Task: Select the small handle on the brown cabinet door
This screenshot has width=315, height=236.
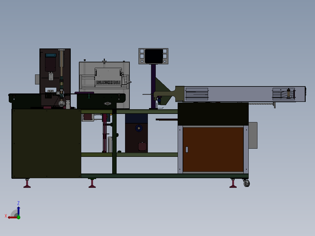Action: pyautogui.click(x=187, y=150)
